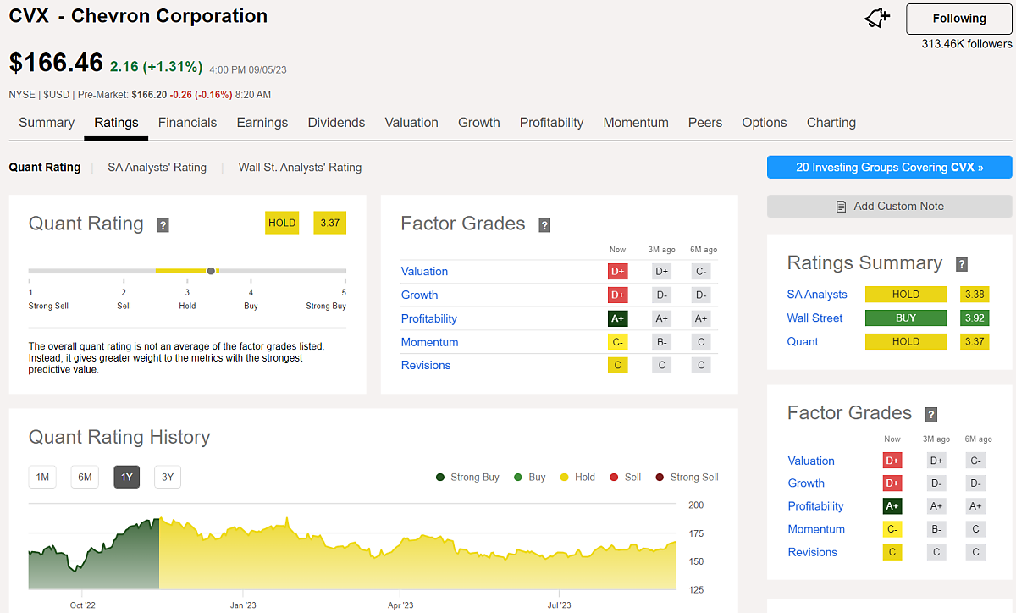The width and height of the screenshot is (1016, 613).
Task: Click the 3.38 SA Analysts score
Action: (x=975, y=295)
